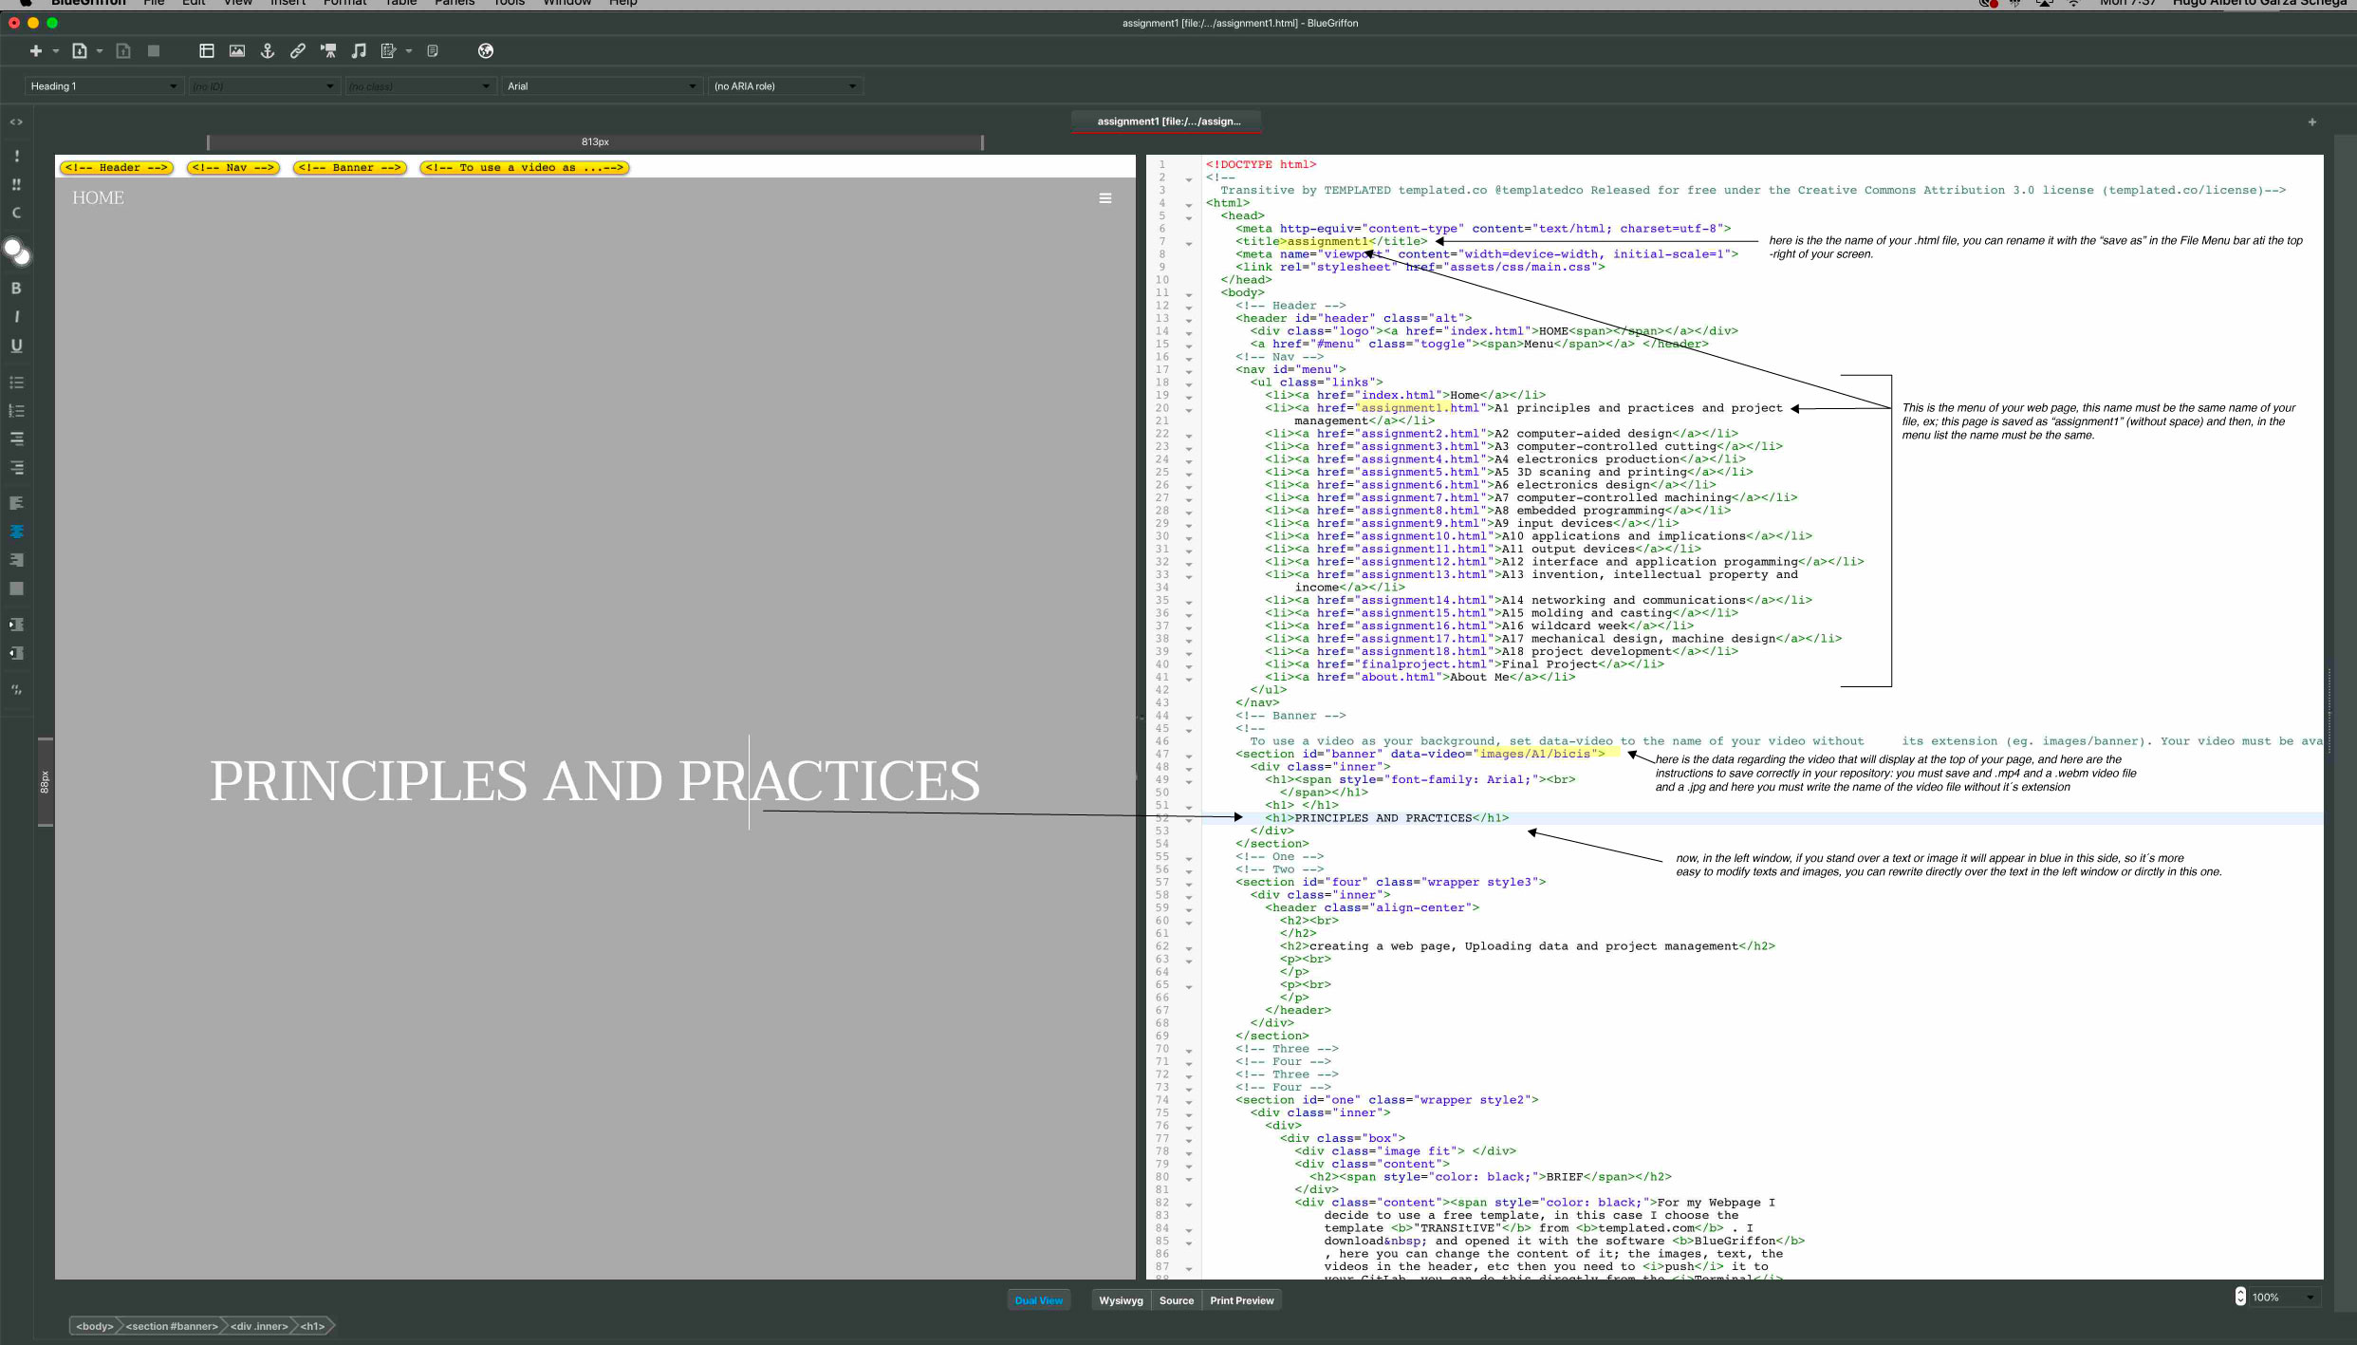Click the insert anchor icon

tap(268, 51)
